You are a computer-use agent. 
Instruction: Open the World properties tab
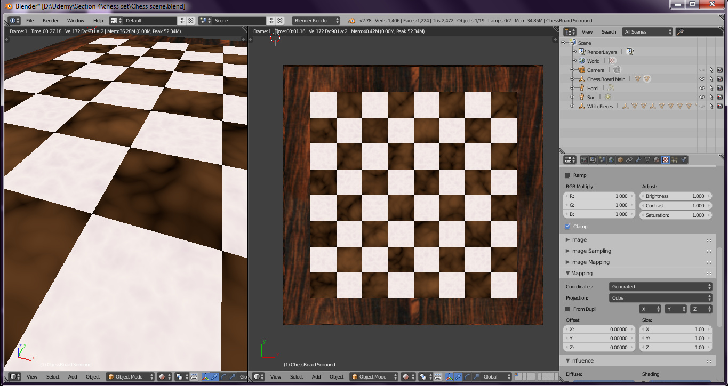(x=611, y=160)
